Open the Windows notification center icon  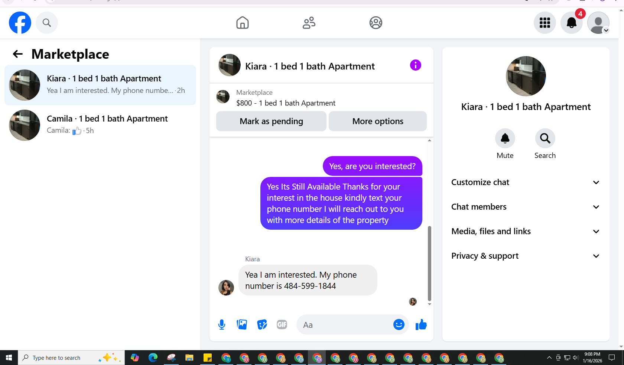click(x=612, y=358)
